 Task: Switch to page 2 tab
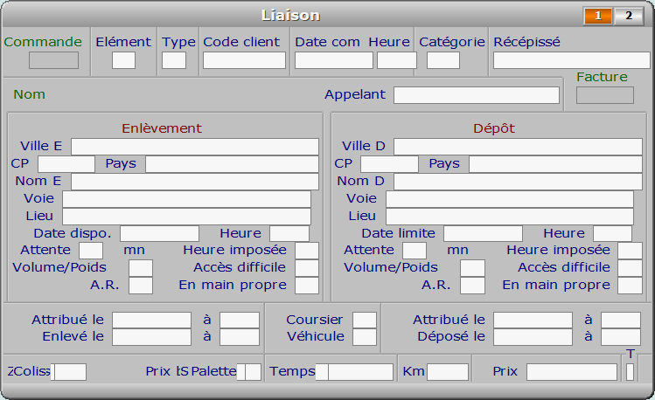click(629, 16)
